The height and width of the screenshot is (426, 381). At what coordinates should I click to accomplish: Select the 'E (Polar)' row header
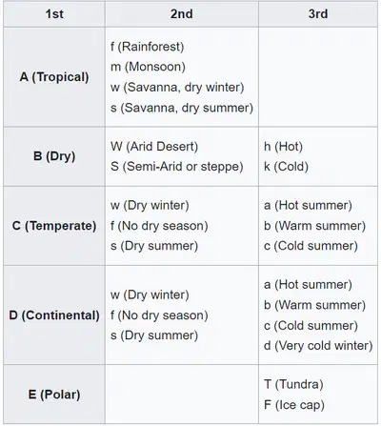(54, 395)
